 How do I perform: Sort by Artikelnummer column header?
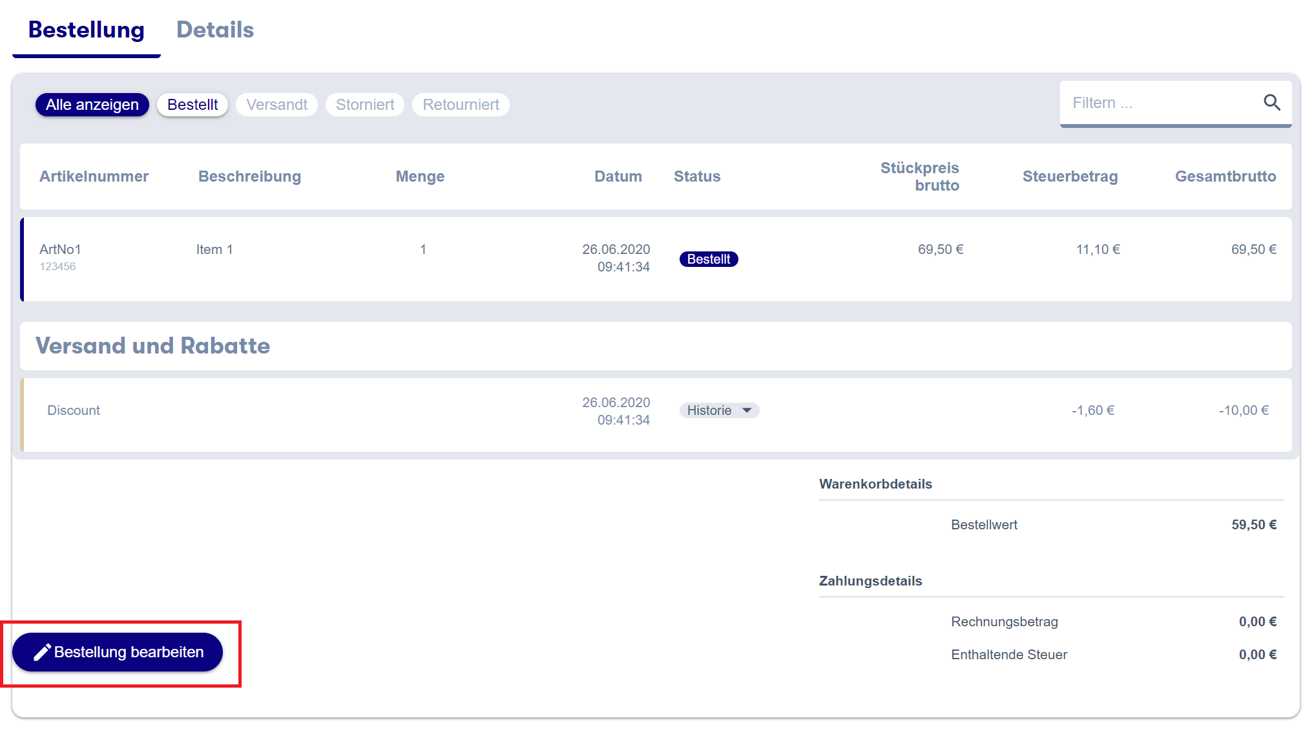coord(94,176)
